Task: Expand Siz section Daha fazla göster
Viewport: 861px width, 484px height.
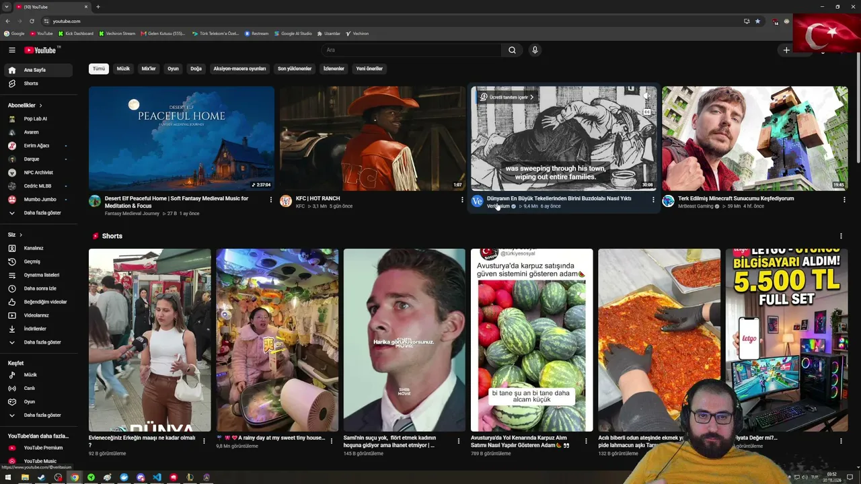Action: click(x=38, y=342)
